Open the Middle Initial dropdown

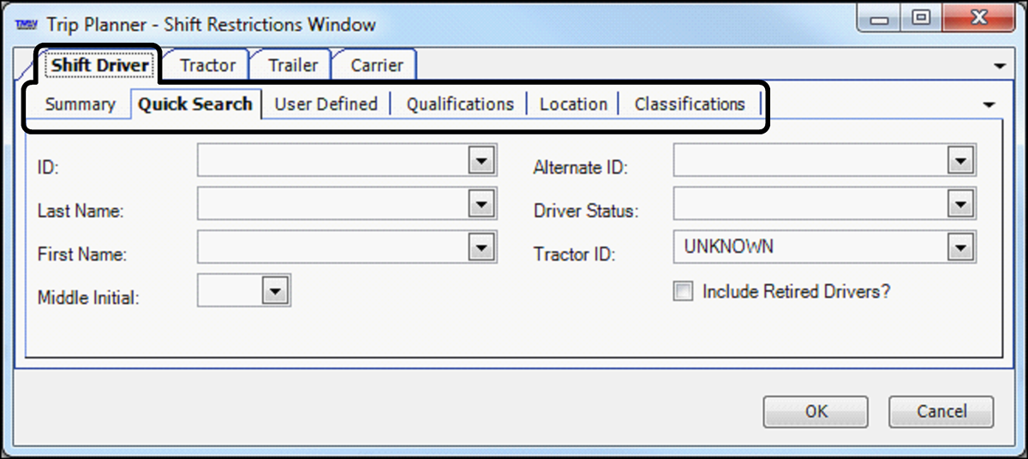point(274,292)
